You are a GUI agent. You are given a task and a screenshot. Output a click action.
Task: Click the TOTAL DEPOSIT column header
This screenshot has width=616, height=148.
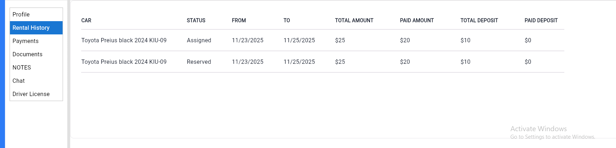point(479,20)
